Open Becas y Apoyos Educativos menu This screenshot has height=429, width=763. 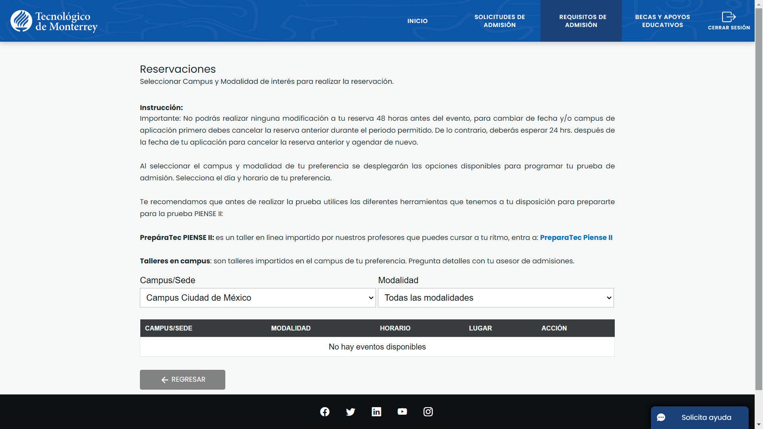pos(662,21)
